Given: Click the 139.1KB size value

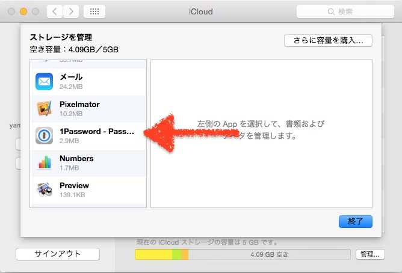Looking at the screenshot, I should (x=72, y=195).
